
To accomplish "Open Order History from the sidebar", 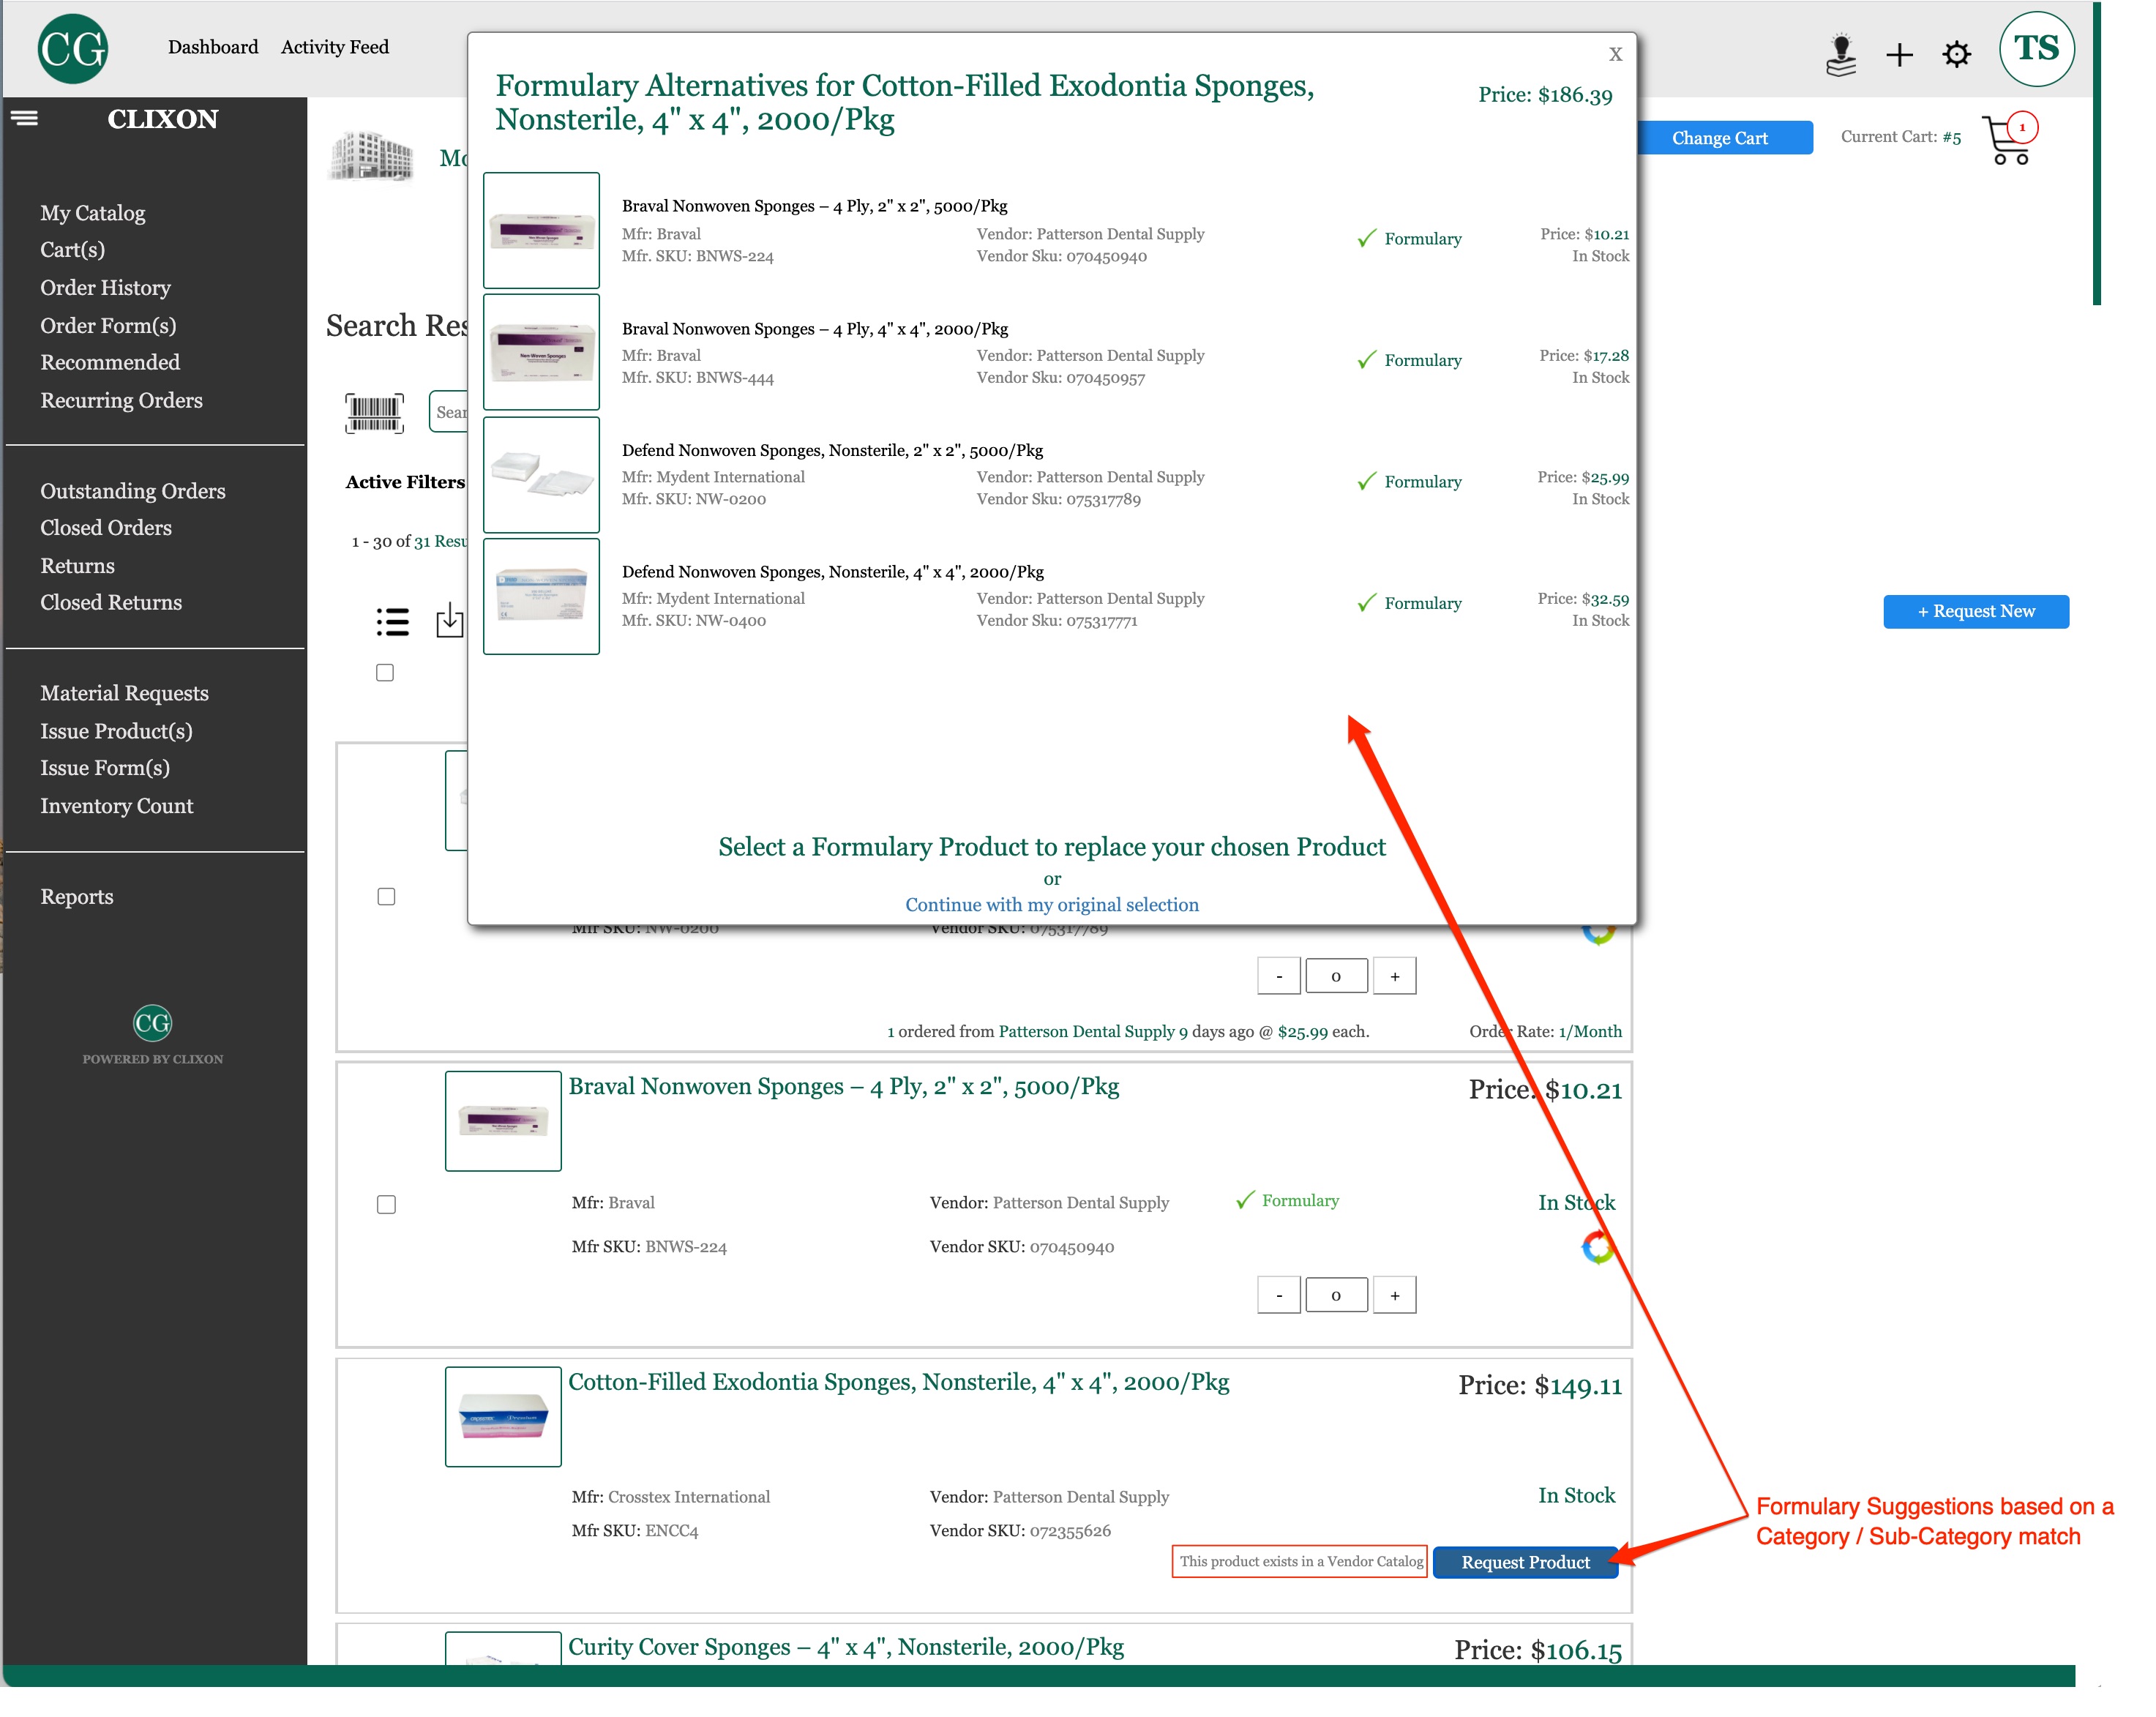I will [105, 287].
